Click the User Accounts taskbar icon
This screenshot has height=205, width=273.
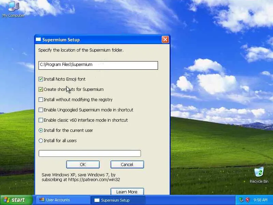42,200
